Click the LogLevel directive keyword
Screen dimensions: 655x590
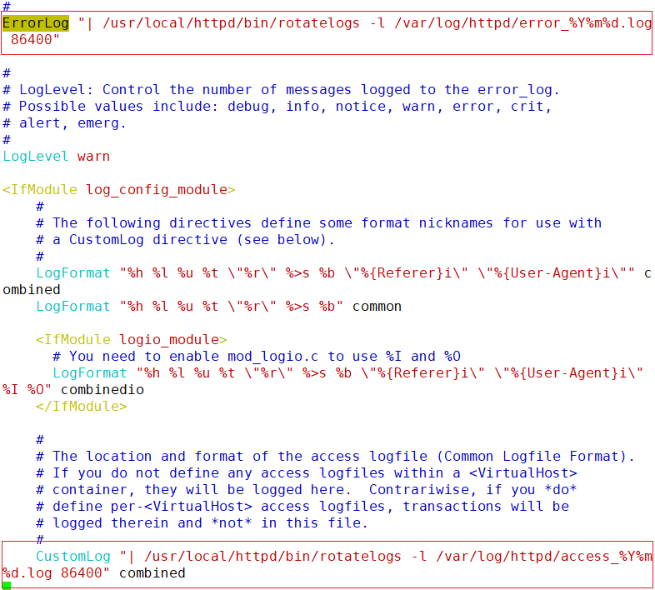pos(36,157)
